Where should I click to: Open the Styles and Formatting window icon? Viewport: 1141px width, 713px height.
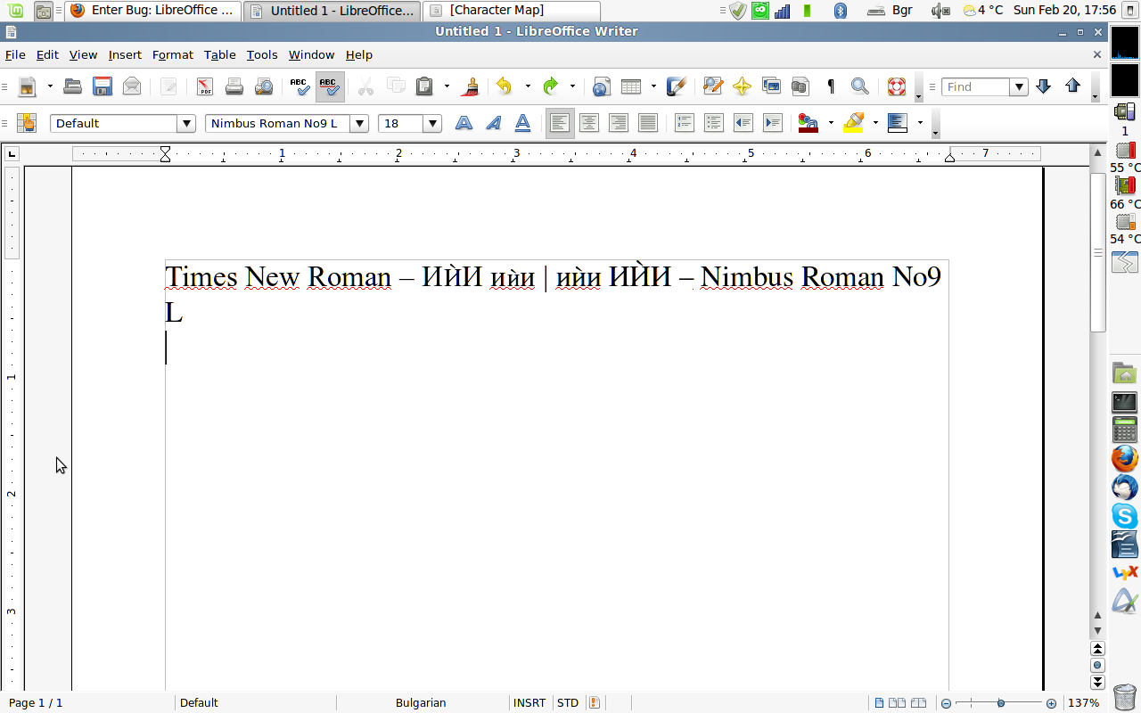27,124
